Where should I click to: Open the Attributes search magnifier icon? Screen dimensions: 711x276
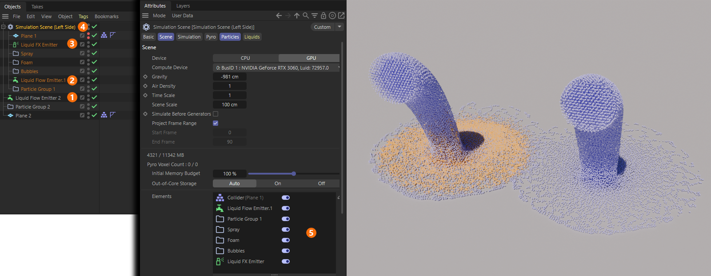click(x=306, y=16)
